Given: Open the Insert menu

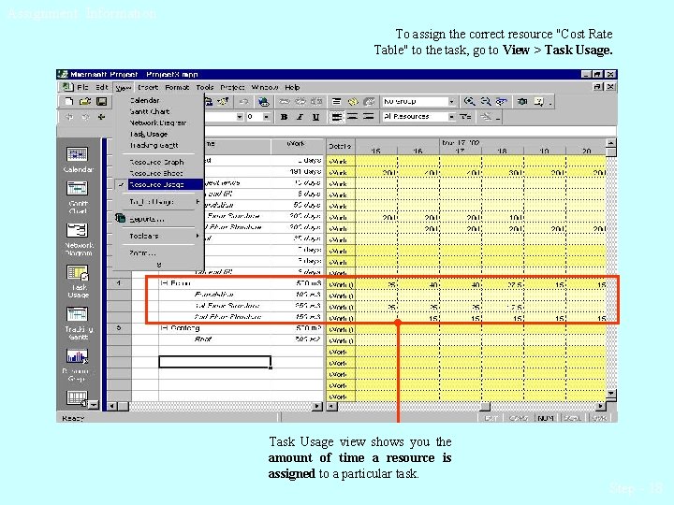Looking at the screenshot, I should (148, 87).
